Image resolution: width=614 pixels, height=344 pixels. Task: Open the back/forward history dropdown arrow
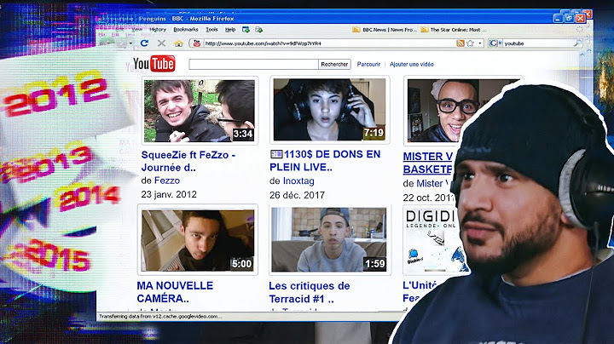(130, 43)
